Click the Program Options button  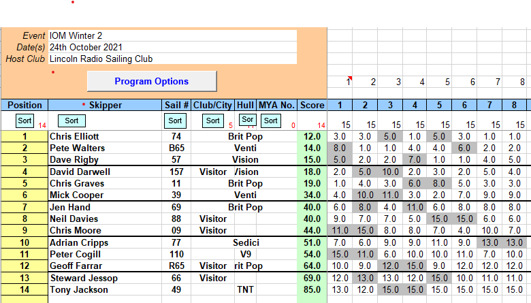point(151,82)
